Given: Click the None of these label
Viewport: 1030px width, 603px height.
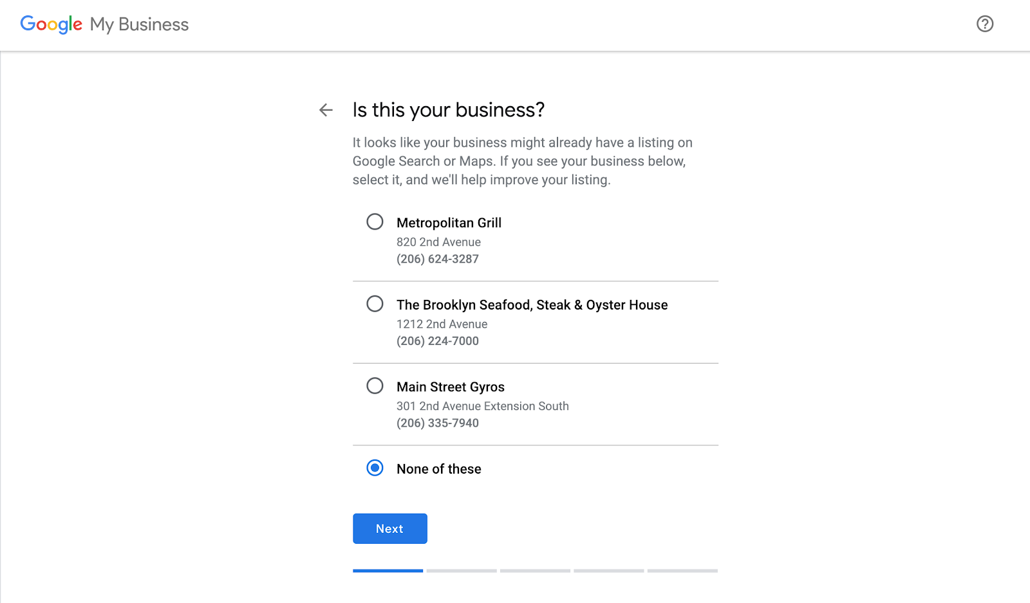Looking at the screenshot, I should tap(439, 469).
